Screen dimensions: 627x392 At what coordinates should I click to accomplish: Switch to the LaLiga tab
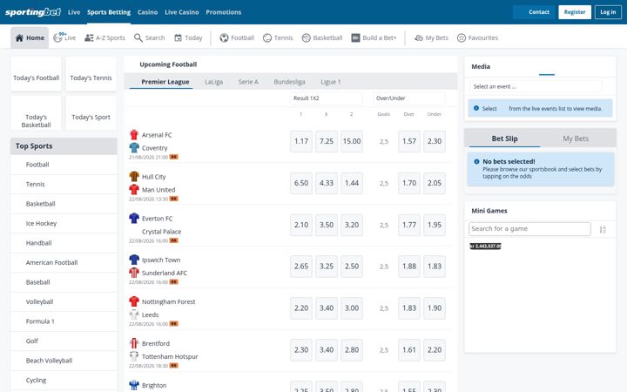[x=213, y=82]
